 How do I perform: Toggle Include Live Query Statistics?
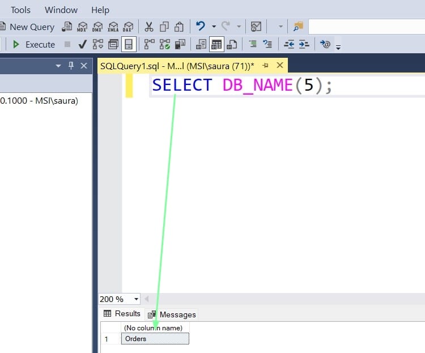(x=165, y=44)
